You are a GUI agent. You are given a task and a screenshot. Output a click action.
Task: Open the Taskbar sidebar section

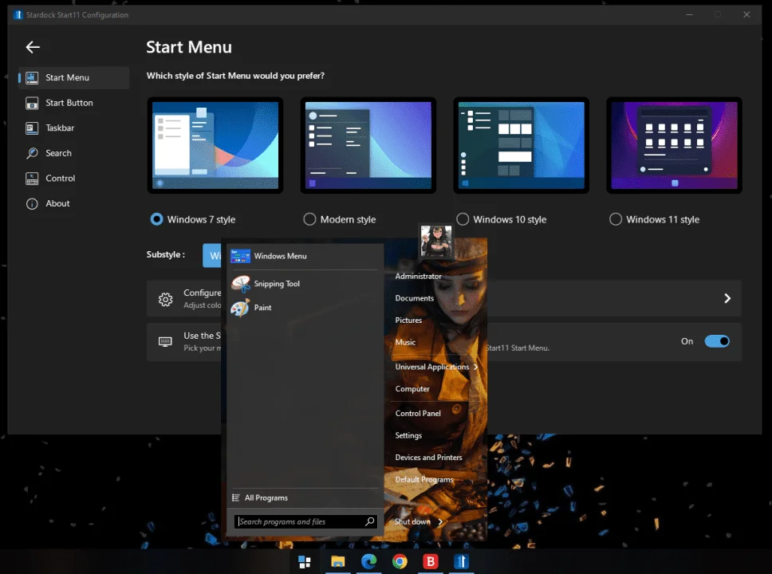tap(74, 128)
